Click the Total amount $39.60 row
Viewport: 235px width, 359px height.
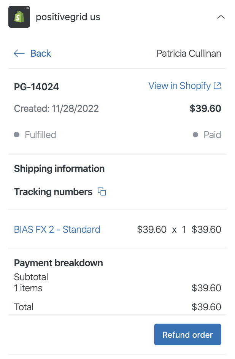[x=117, y=307]
